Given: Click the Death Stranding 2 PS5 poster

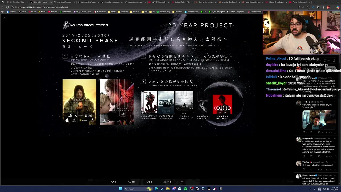Looking at the screenshot, I should [117, 102].
